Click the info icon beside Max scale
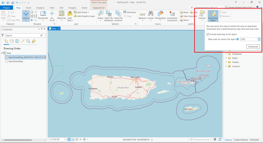Image resolution: width=263 pixels, height=143 pixels. [x=237, y=39]
